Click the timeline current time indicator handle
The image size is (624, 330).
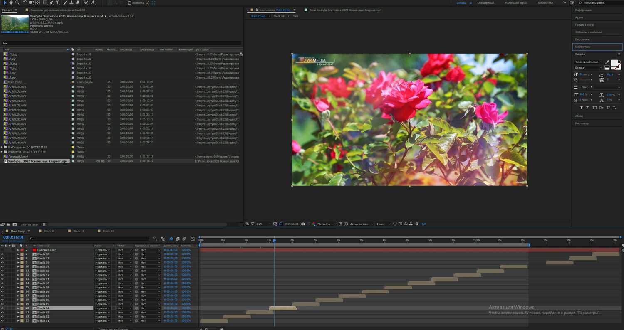[274, 241]
